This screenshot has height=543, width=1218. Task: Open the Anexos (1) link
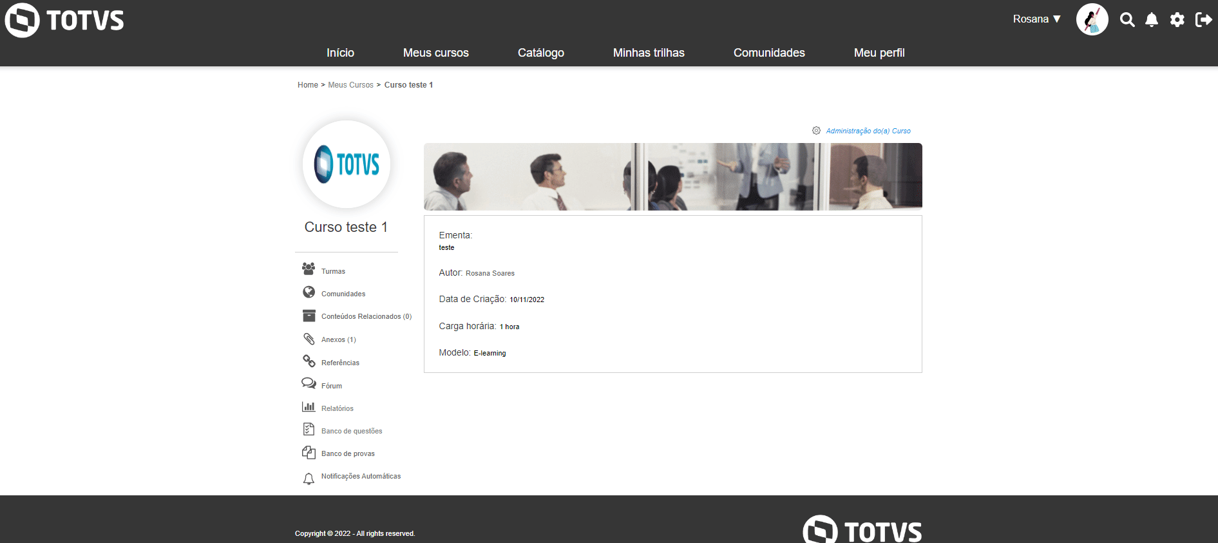point(338,339)
